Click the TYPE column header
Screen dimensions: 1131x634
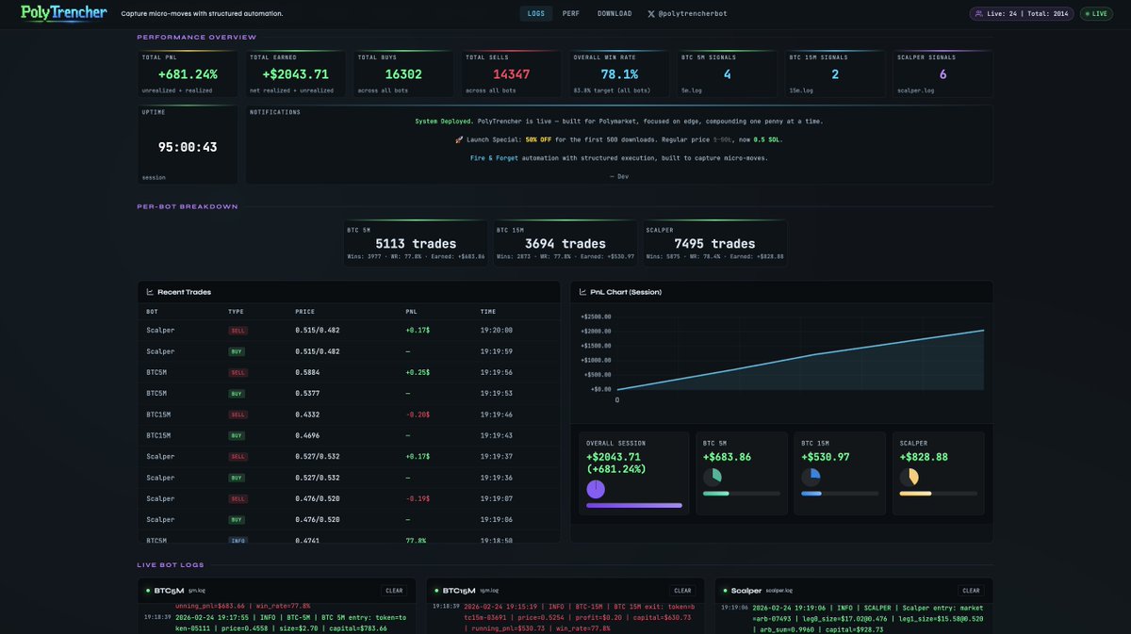pyautogui.click(x=236, y=311)
